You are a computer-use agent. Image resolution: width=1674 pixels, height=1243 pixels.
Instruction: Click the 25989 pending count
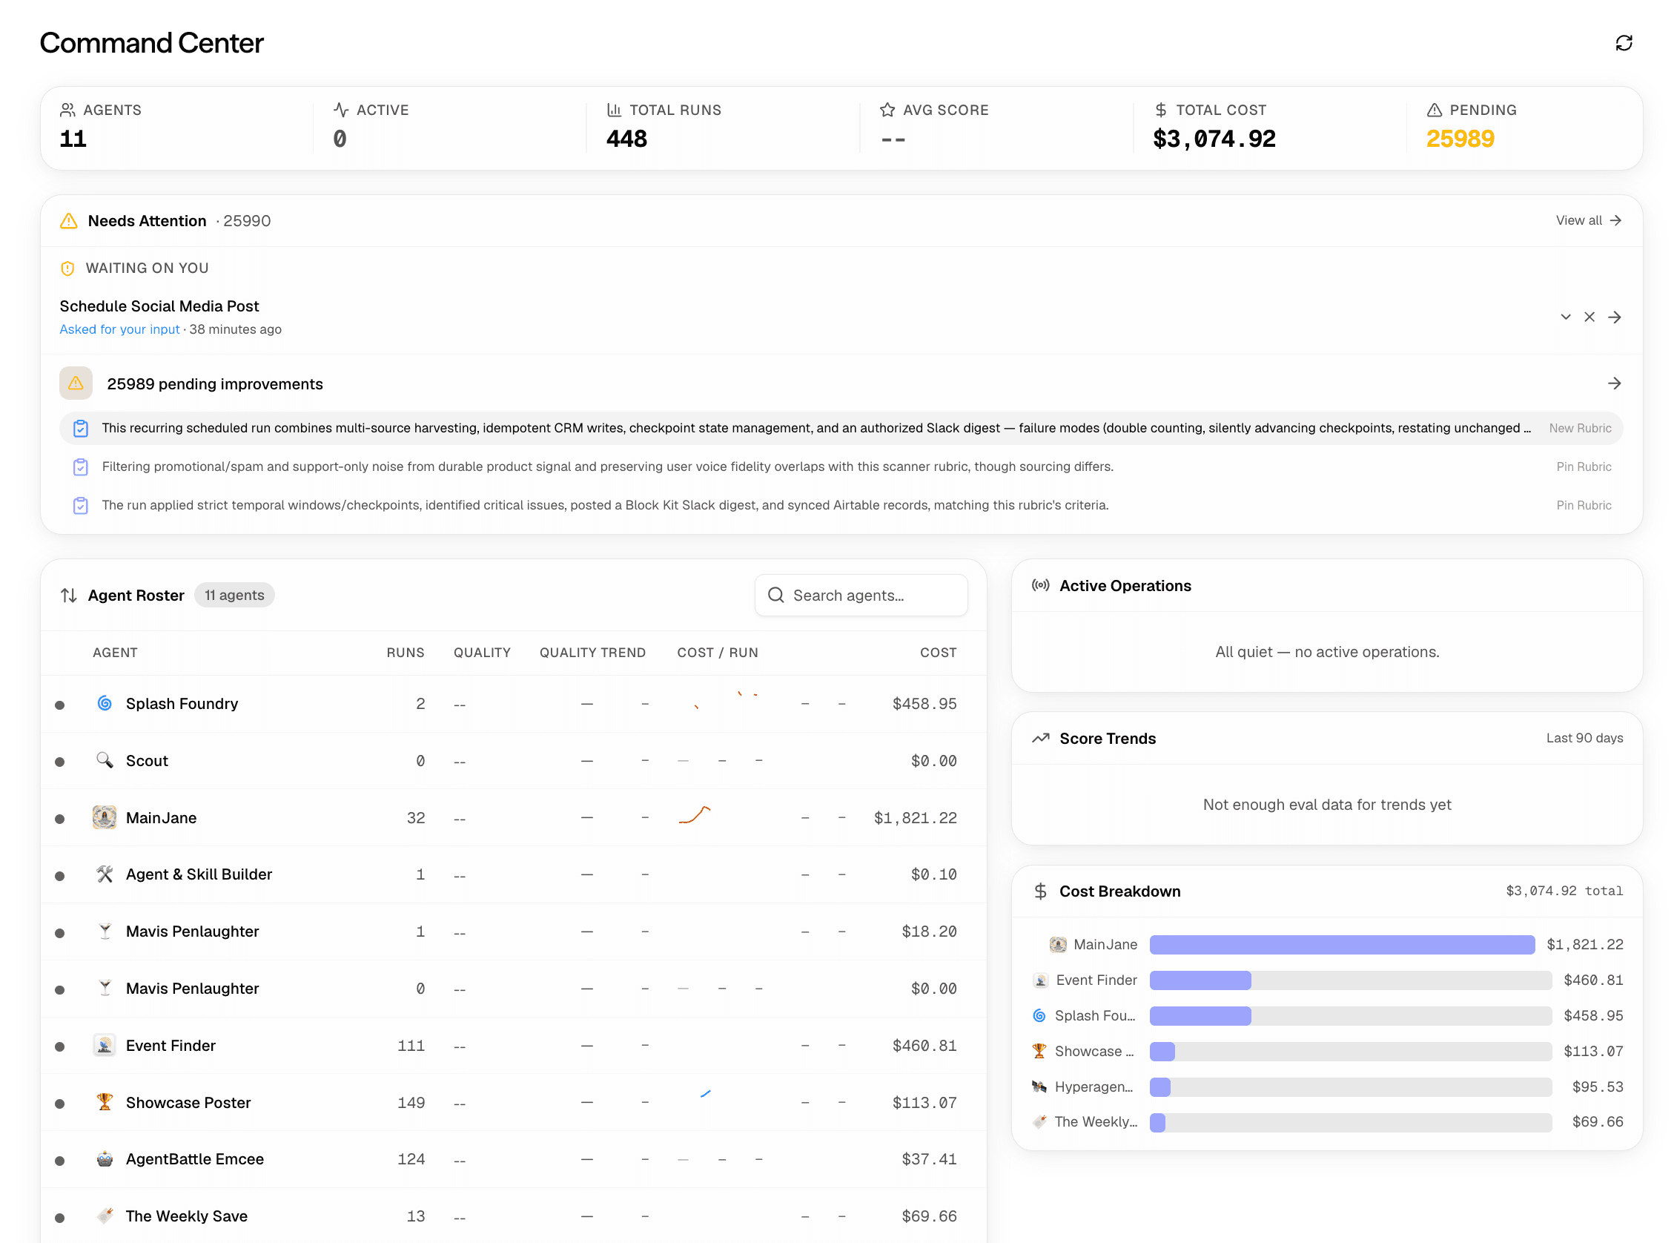[1460, 139]
